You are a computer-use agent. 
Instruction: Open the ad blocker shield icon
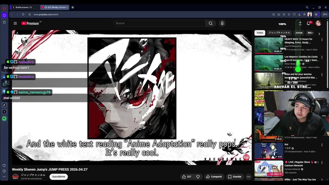284,14
